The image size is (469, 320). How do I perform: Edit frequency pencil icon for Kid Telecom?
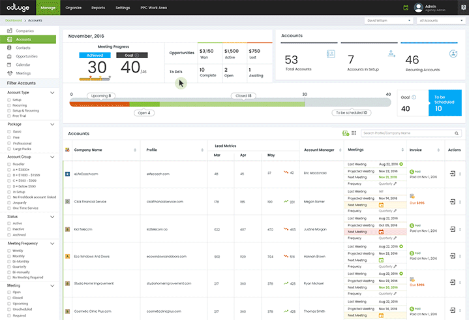[395, 238]
